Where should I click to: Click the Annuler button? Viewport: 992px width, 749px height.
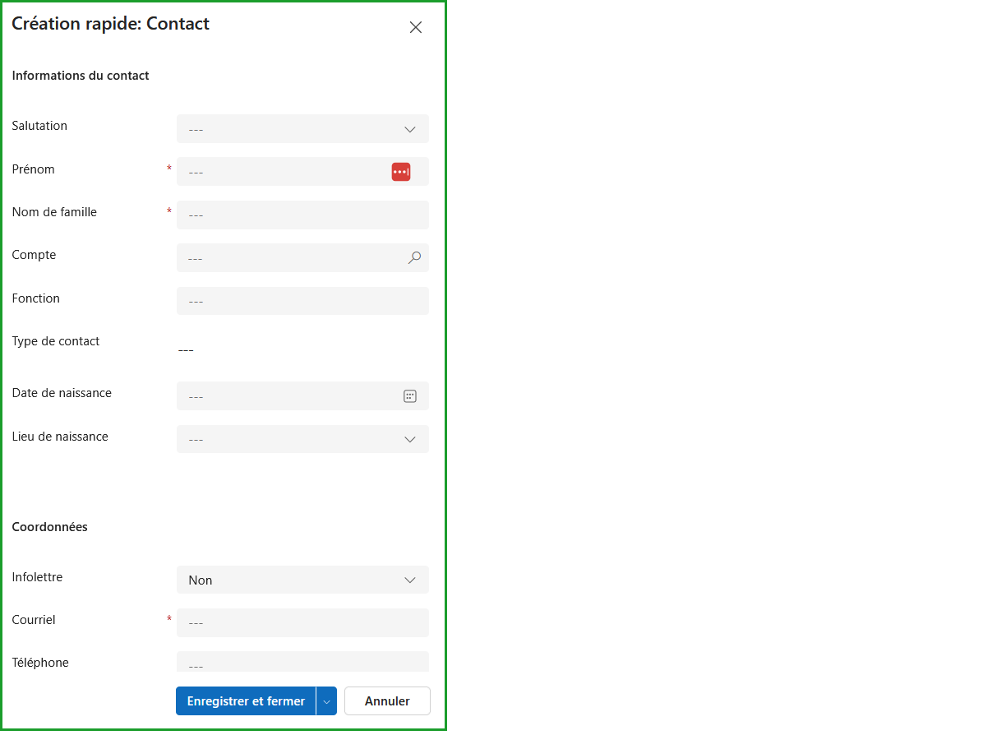click(x=386, y=700)
